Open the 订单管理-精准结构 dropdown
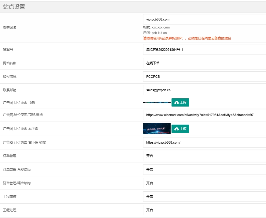Screen dimensions: 266x218 pos(204,183)
